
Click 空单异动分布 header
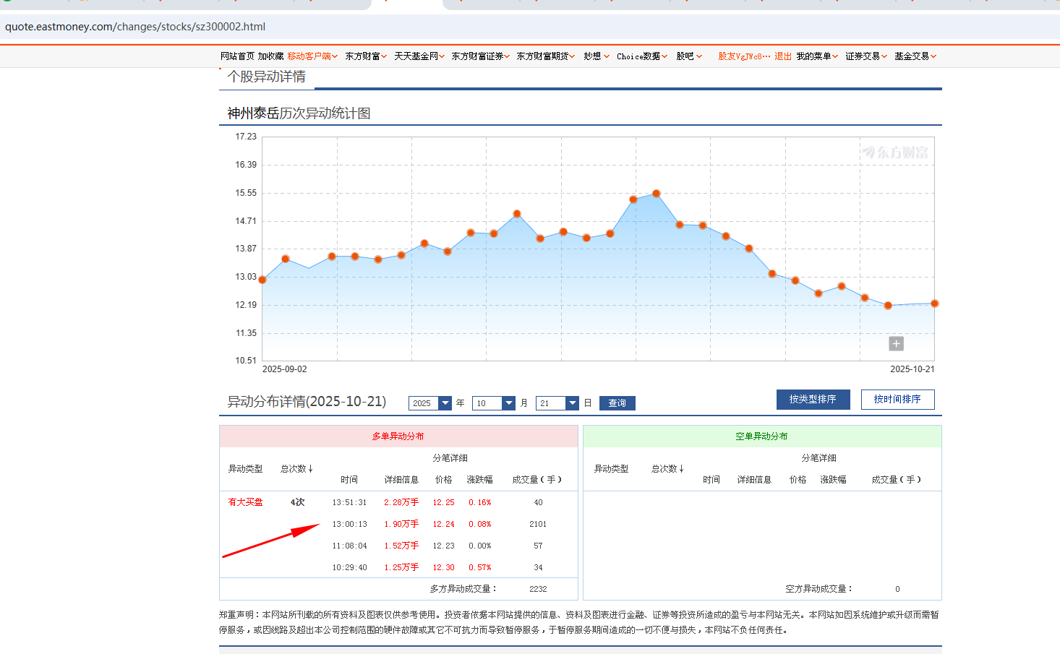(x=762, y=436)
